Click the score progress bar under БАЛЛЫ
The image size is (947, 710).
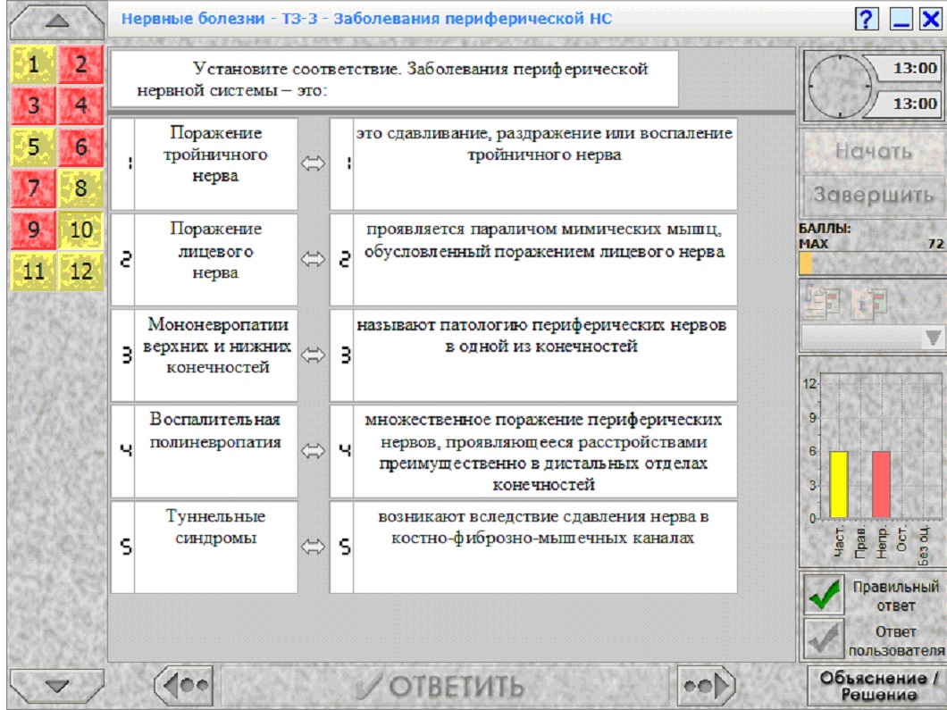pos(872,263)
